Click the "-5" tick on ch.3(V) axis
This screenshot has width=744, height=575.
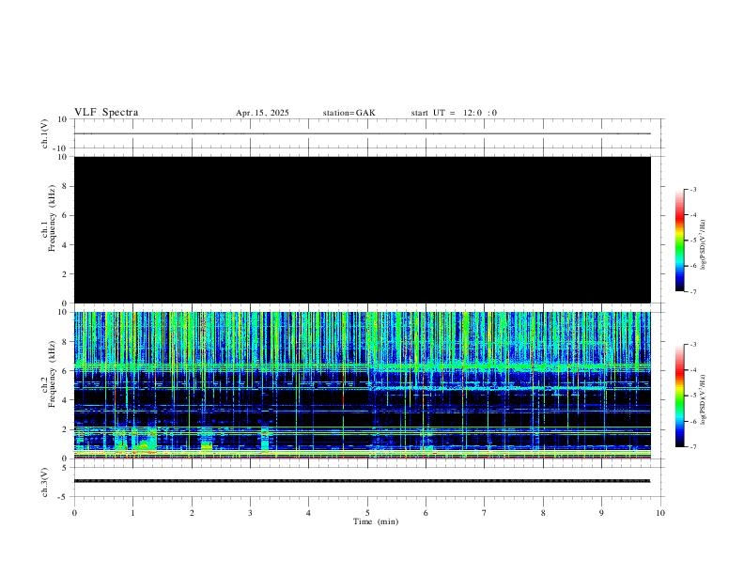pyautogui.click(x=63, y=497)
